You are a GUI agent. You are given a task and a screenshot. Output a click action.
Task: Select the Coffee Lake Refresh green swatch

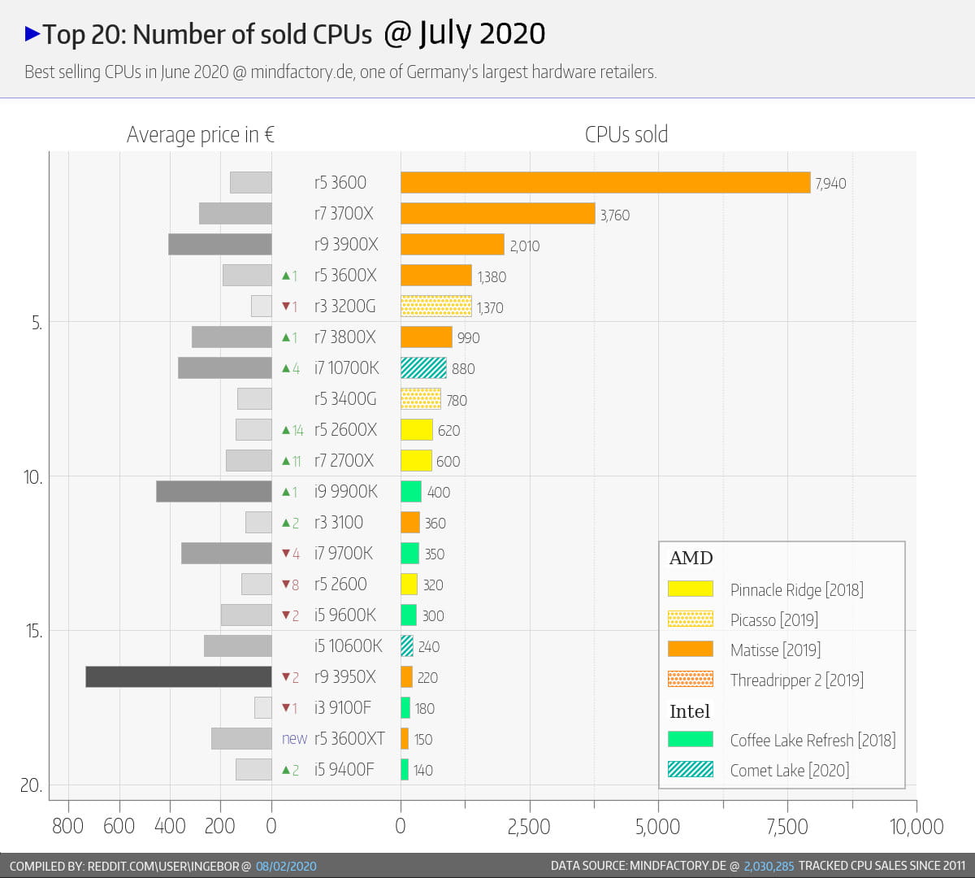[690, 740]
